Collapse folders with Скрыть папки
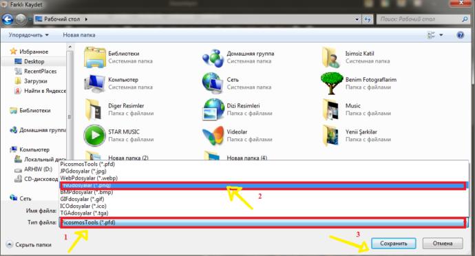The width and height of the screenshot is (475, 256). pos(29,245)
